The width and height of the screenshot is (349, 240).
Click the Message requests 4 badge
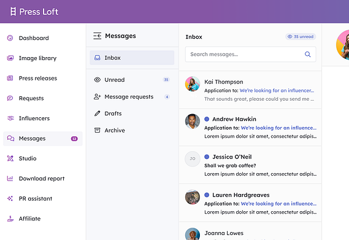[167, 97]
